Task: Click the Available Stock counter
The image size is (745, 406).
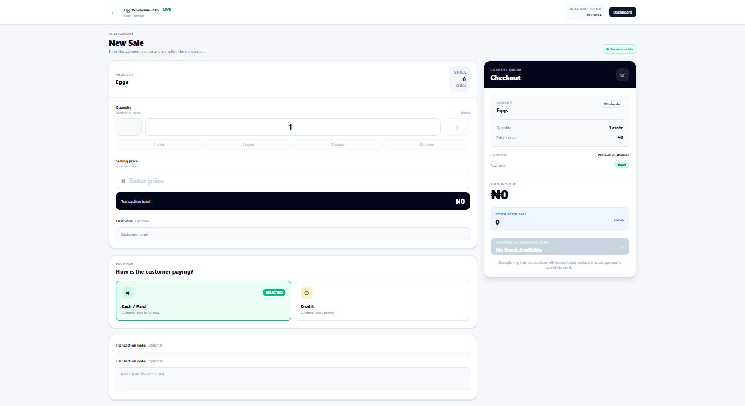Action: click(586, 12)
